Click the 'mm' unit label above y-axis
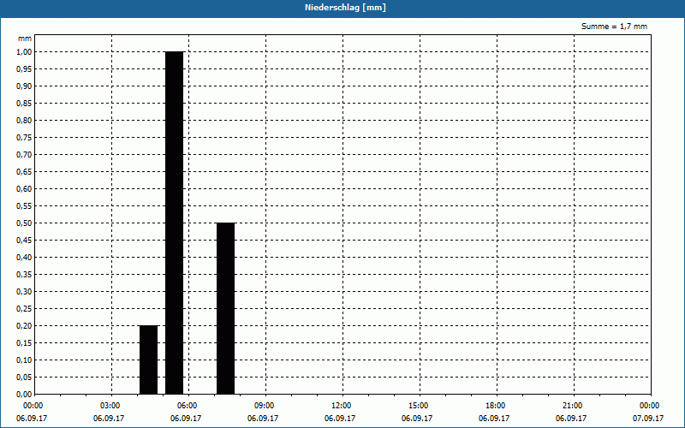The width and height of the screenshot is (685, 428). (x=25, y=39)
